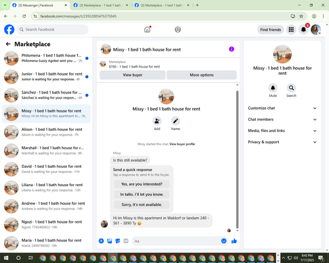This screenshot has width=329, height=263.
Task: Click the taskbar clock showing 8:43 PM
Action: (x=307, y=258)
